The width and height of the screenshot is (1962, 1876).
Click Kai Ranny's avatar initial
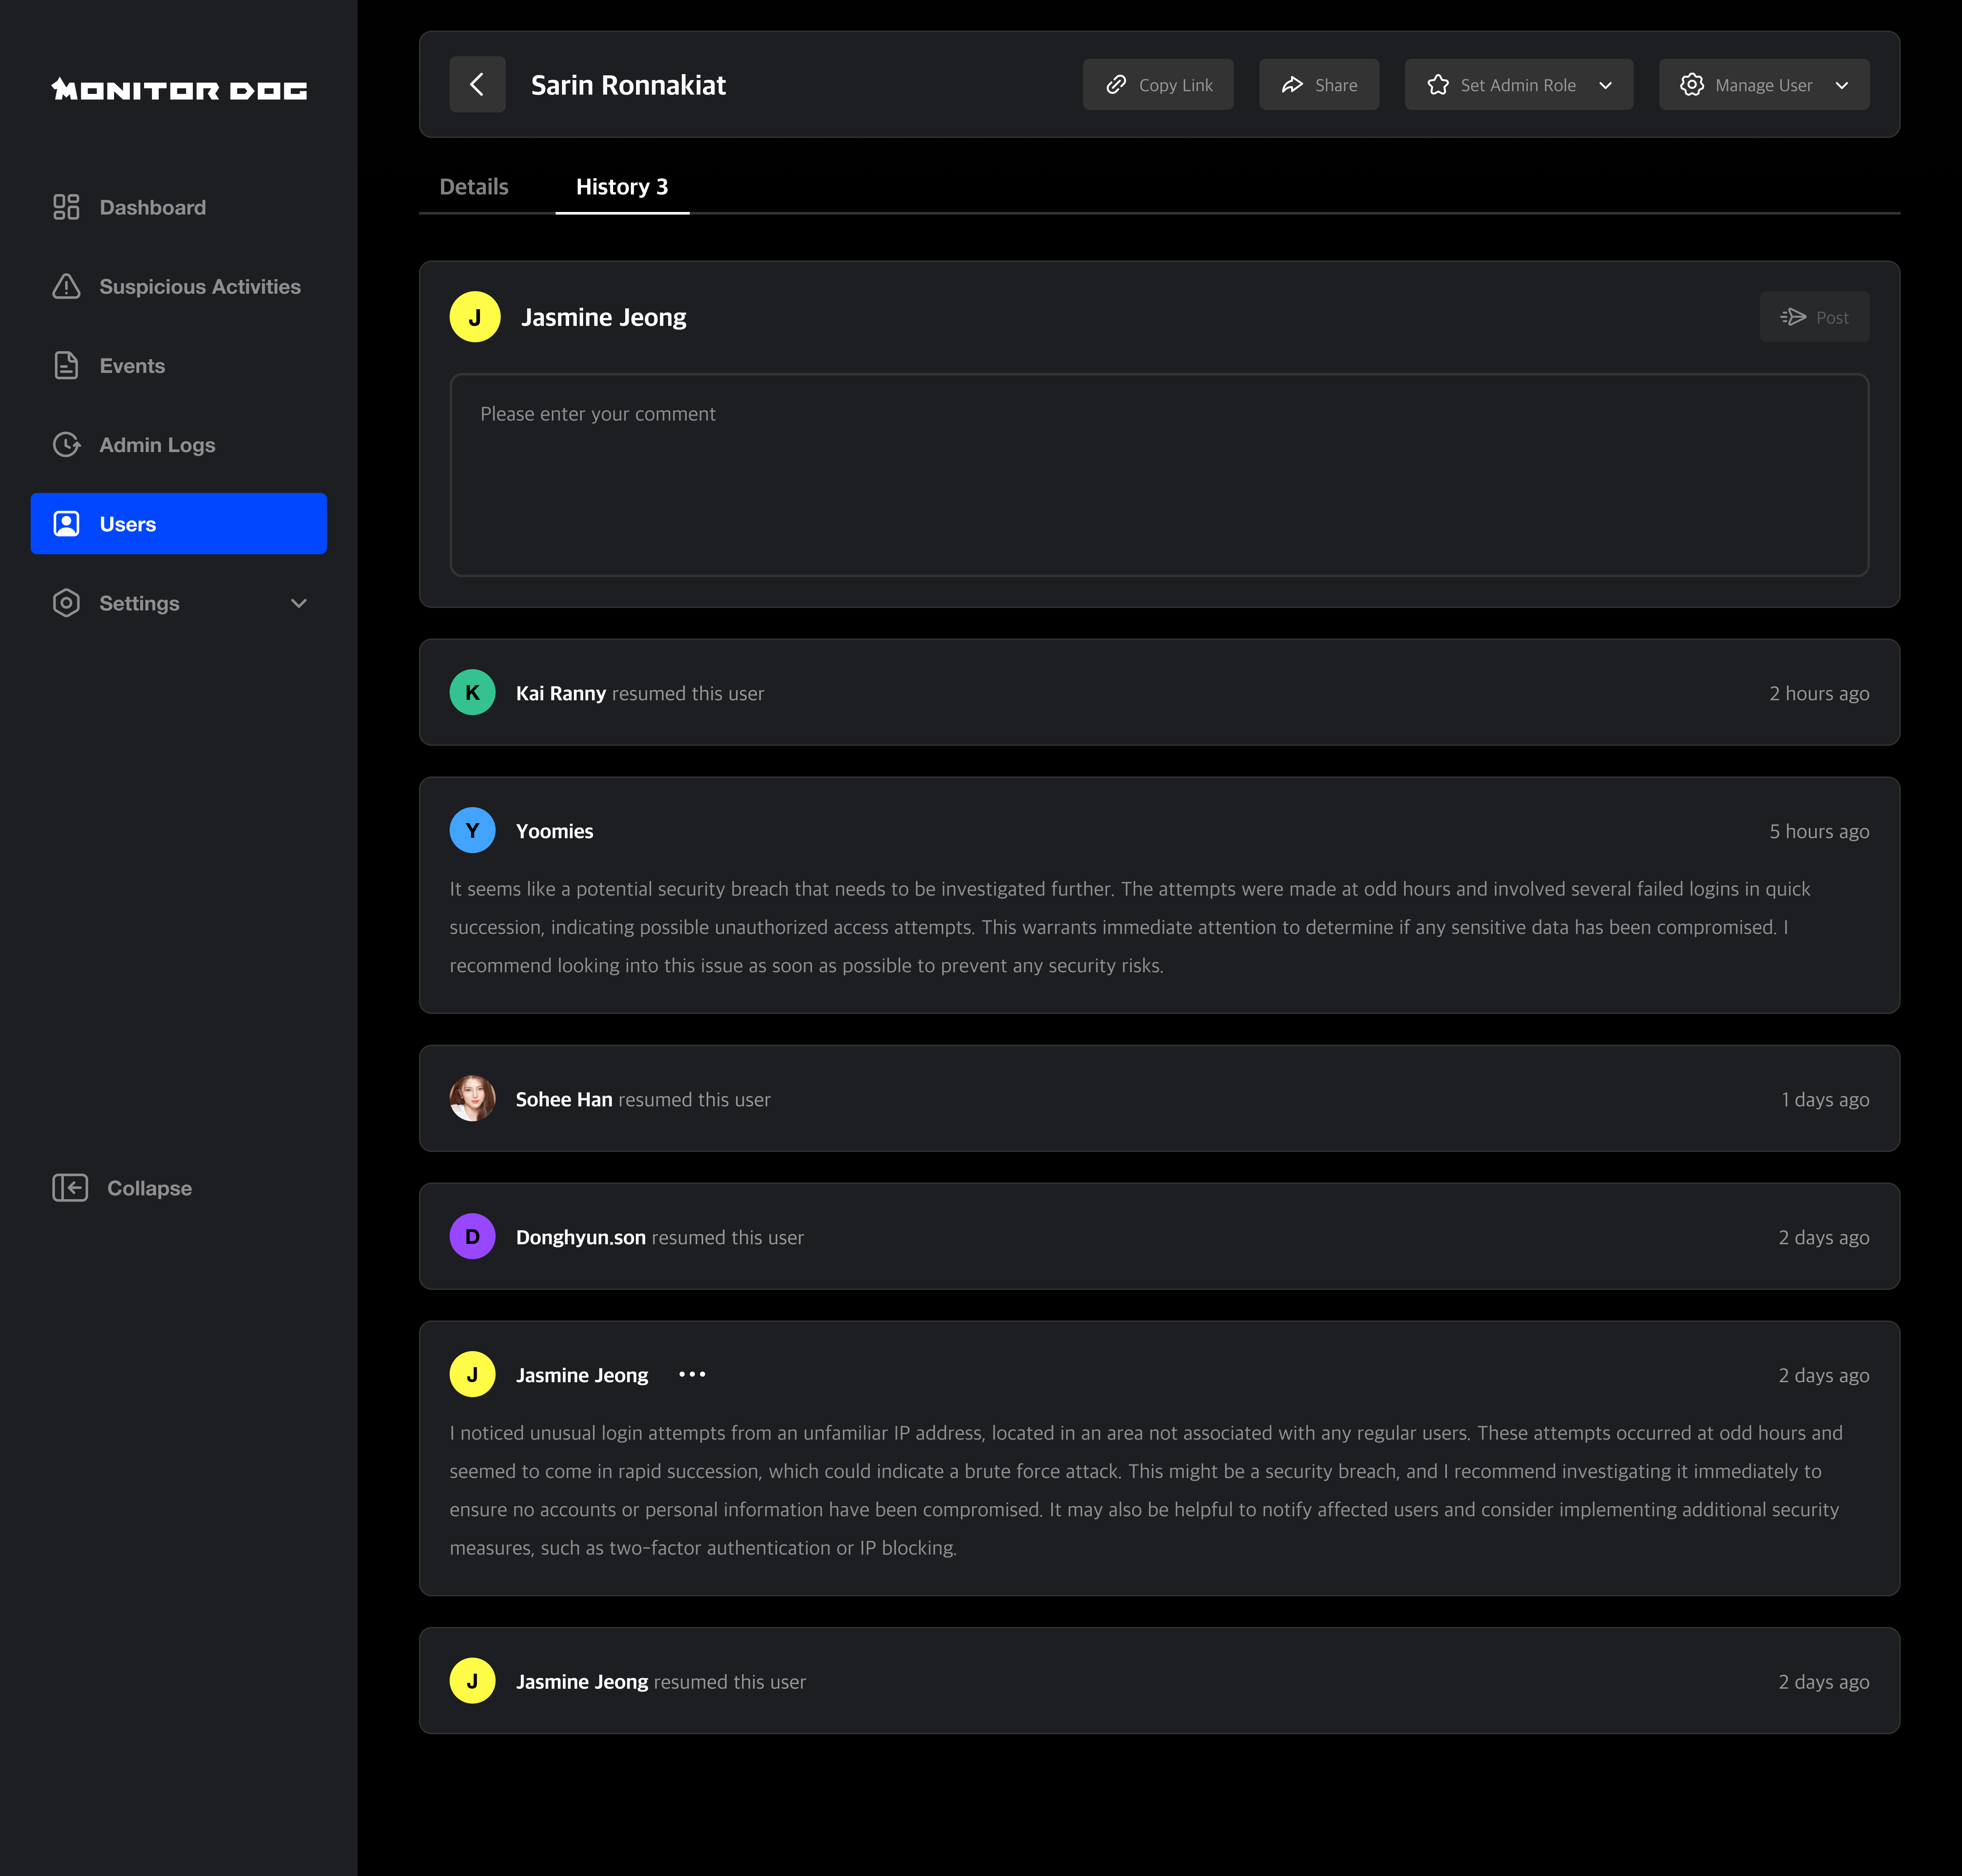coord(472,692)
